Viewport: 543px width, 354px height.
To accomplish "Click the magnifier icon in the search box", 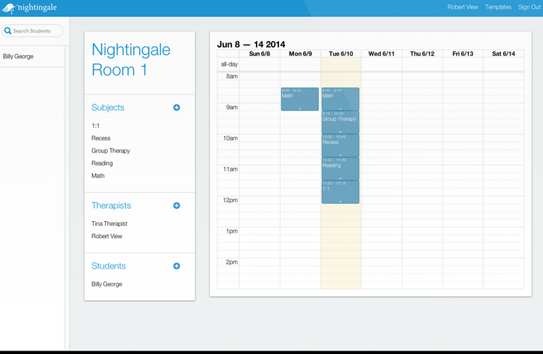I will [x=8, y=31].
